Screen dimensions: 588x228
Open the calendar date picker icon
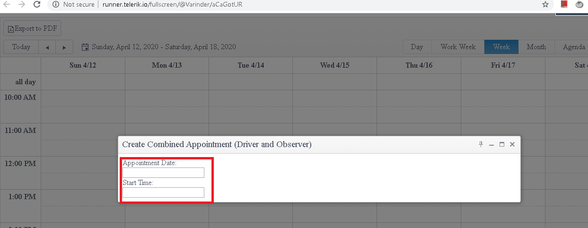pyautogui.click(x=85, y=47)
